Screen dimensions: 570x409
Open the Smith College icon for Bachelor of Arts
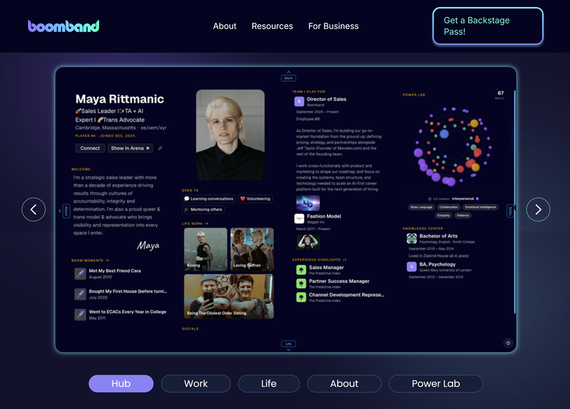411,238
